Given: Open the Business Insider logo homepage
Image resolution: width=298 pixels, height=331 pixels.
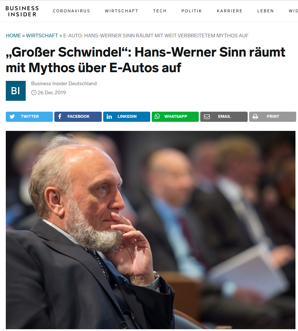Looking at the screenshot, I should tap(22, 11).
